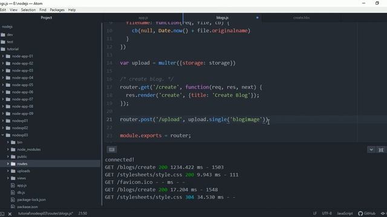Expand the node-app-07 folder chevron
This screenshot has height=217, width=387.
click(x=2, y=99)
